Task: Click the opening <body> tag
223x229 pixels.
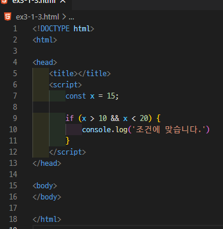Action: pos(45,186)
